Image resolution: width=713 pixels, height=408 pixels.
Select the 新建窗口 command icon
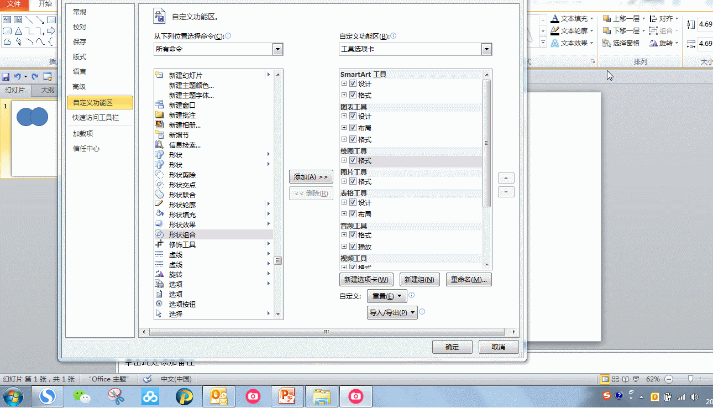coord(159,105)
